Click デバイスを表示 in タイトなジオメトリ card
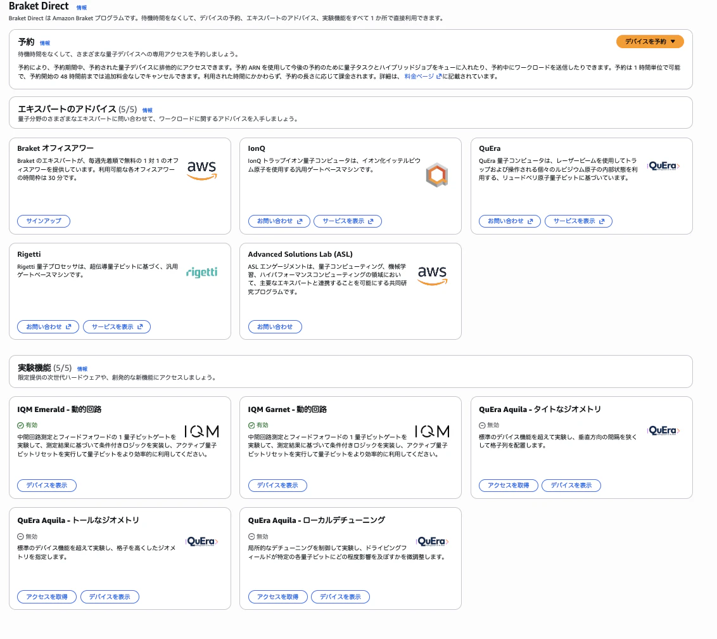The height and width of the screenshot is (639, 717). 571,485
